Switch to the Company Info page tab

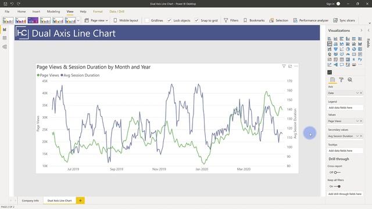30,200
